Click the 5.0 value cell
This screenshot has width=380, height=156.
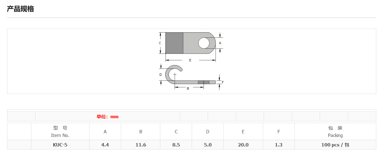208,145
